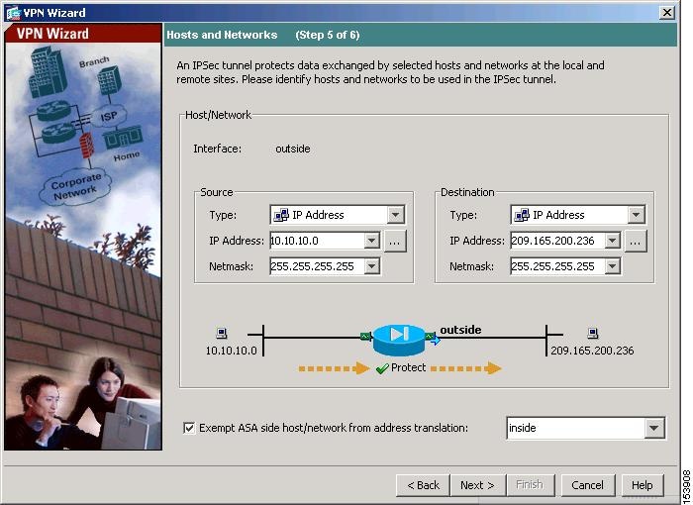This screenshot has width=693, height=505.
Task: Cancel the VPN Wizard
Action: [x=587, y=485]
